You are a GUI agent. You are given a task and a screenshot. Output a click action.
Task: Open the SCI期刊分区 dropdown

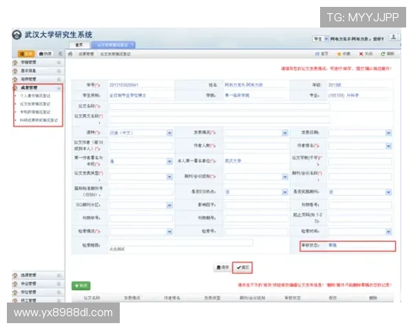pos(169,206)
